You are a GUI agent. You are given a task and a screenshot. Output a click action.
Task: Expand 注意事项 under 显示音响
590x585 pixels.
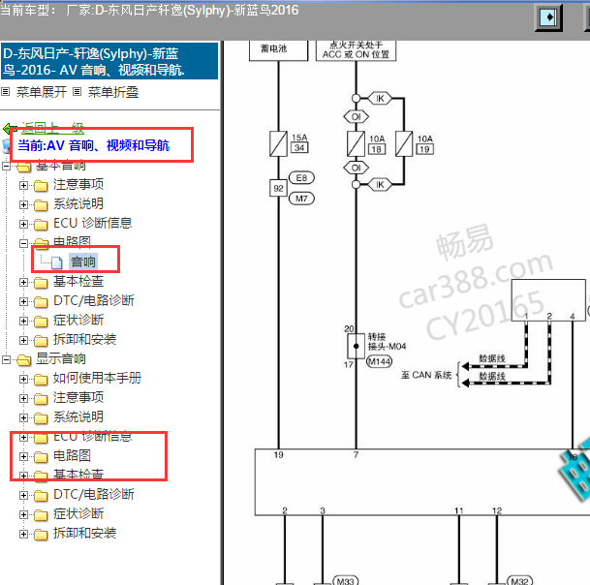pyautogui.click(x=23, y=398)
